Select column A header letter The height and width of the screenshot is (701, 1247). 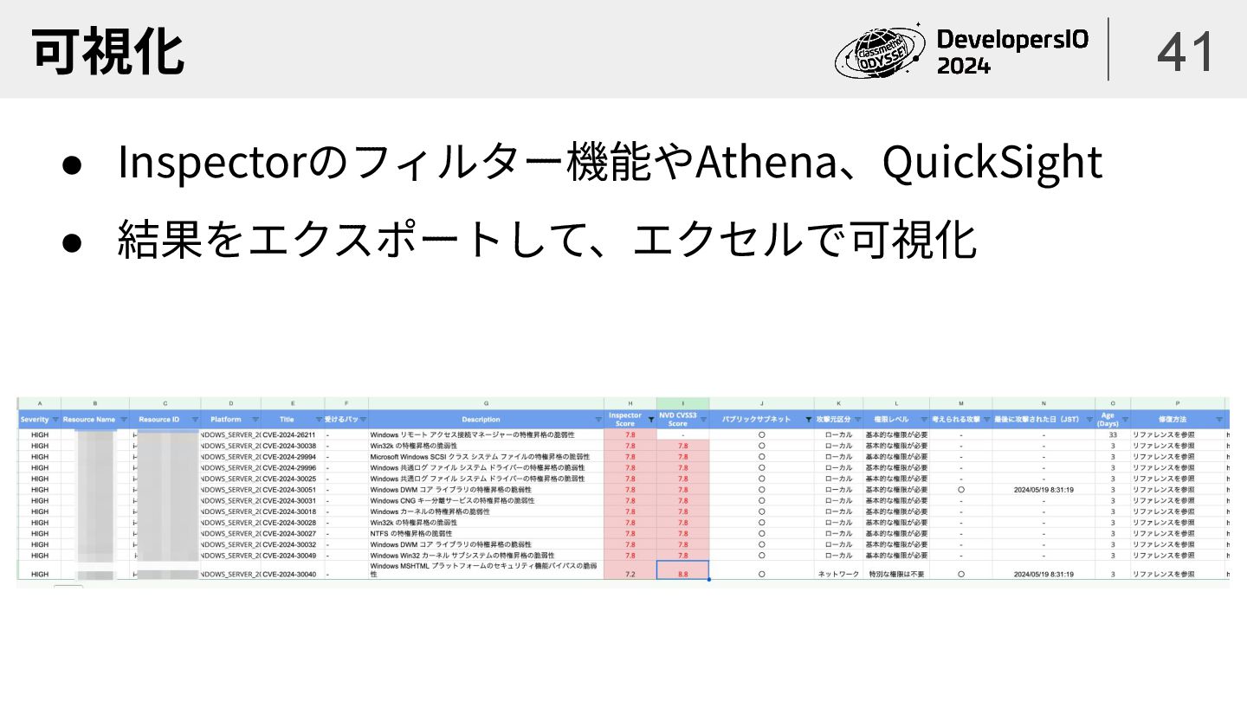pos(39,403)
